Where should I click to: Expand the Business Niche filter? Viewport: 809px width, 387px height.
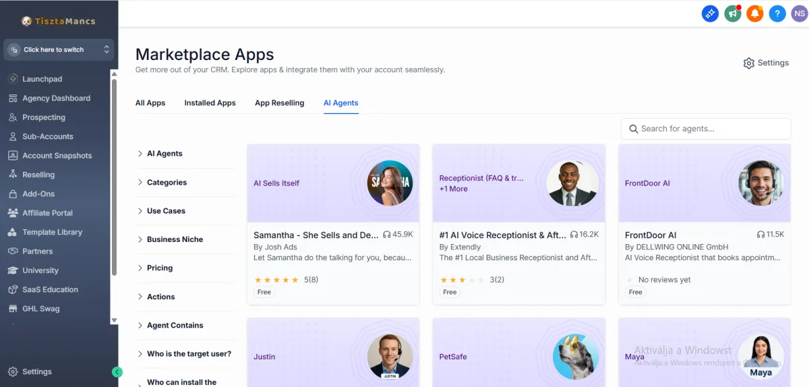pyautogui.click(x=185, y=239)
